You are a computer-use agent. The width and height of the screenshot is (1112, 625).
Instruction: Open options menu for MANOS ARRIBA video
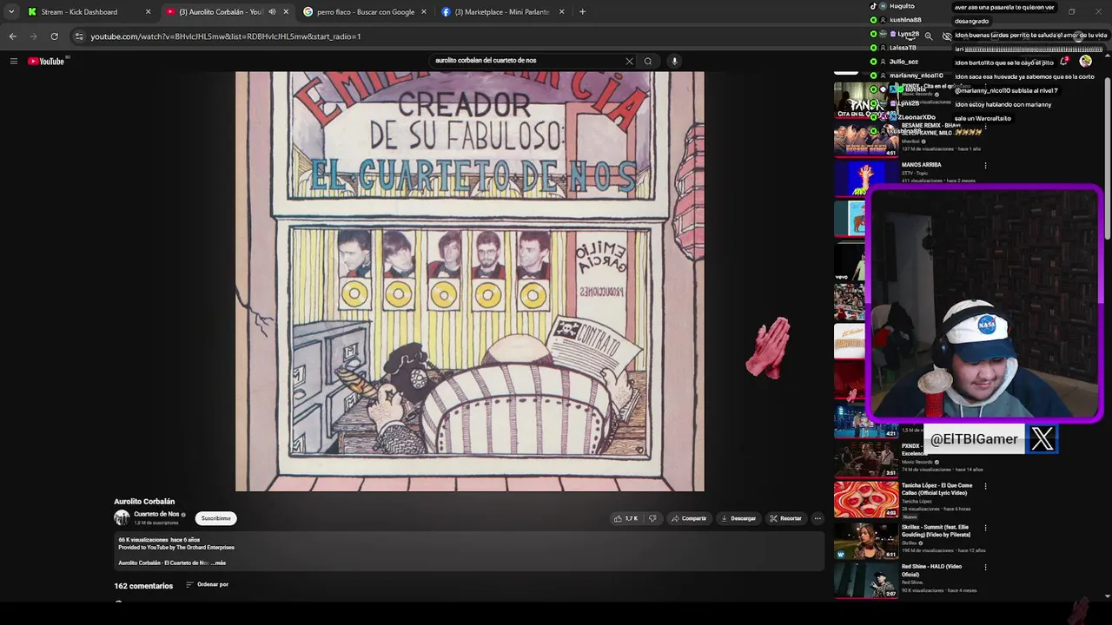(x=985, y=165)
